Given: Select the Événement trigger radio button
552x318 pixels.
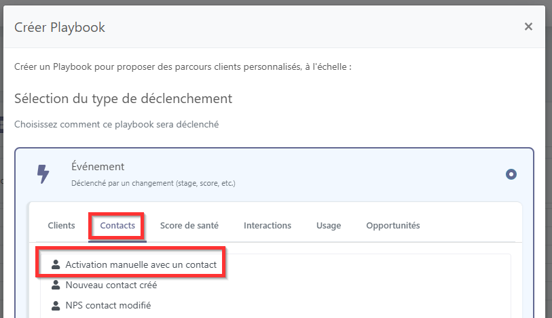Looking at the screenshot, I should tap(511, 174).
